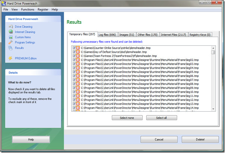The image size is (225, 153).
Task: Open the View menu
Action: click(15, 9)
